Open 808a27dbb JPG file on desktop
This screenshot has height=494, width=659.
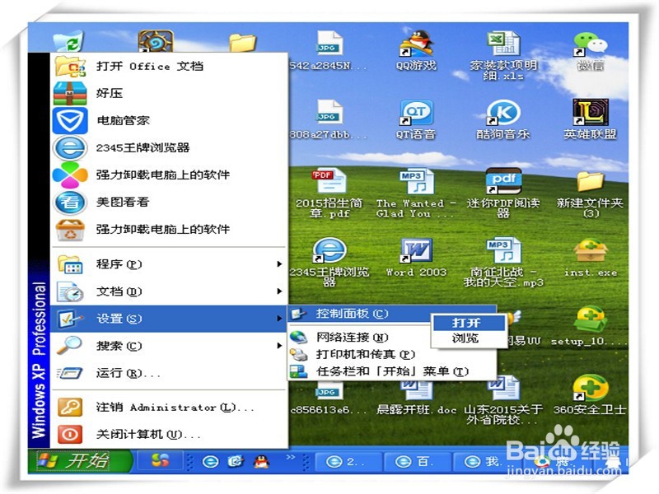tap(329, 119)
